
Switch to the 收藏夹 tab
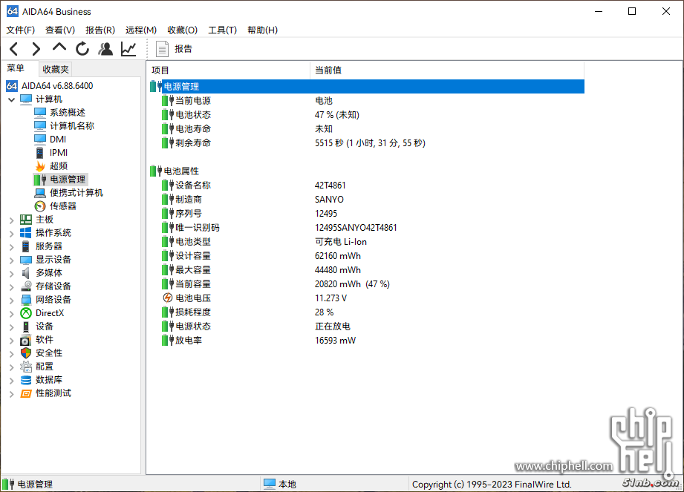[55, 69]
